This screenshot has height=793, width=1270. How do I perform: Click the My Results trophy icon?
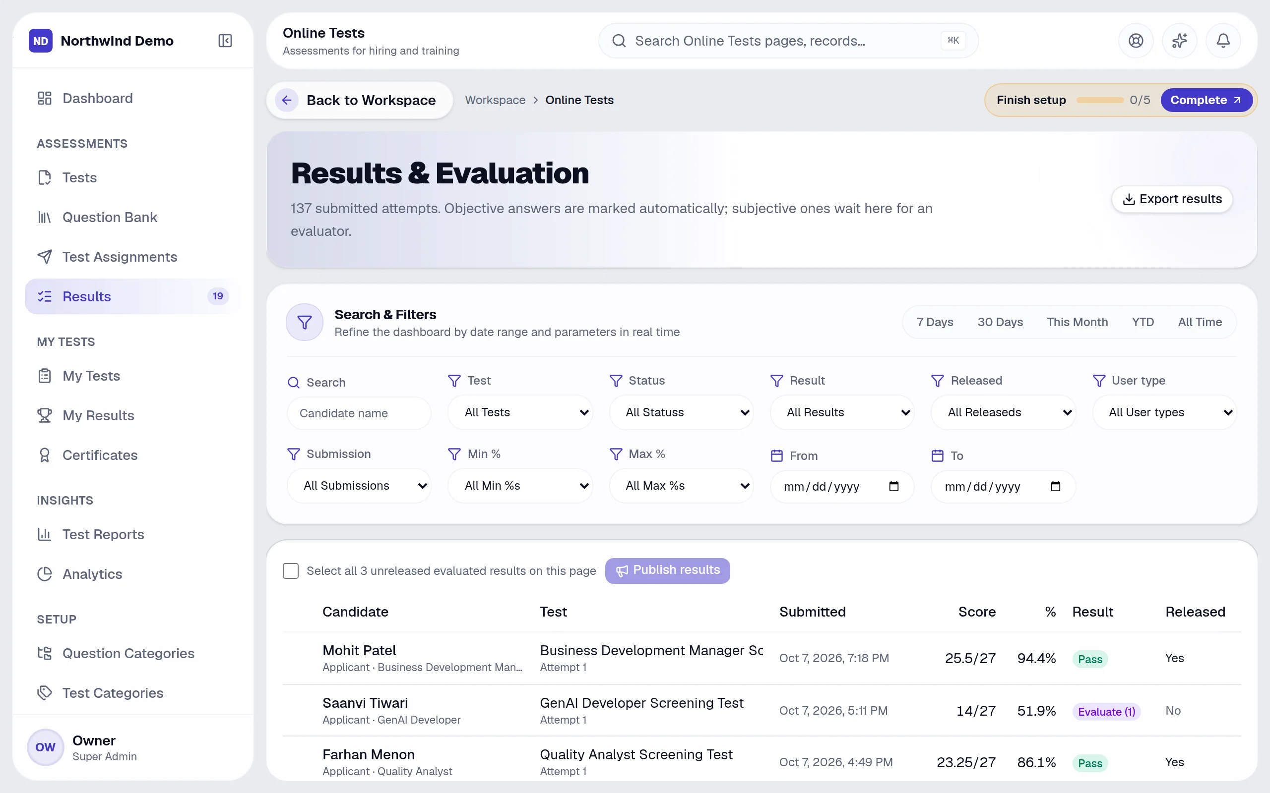45,415
